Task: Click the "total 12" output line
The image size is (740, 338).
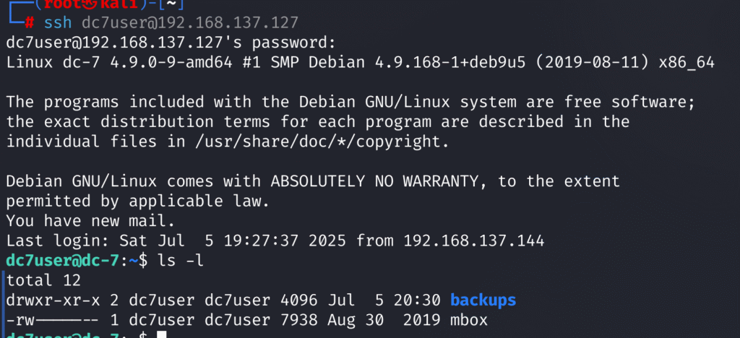Action: pyautogui.click(x=43, y=280)
